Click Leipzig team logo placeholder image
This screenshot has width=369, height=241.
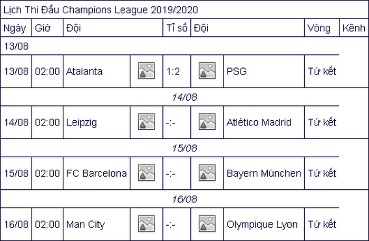point(147,122)
